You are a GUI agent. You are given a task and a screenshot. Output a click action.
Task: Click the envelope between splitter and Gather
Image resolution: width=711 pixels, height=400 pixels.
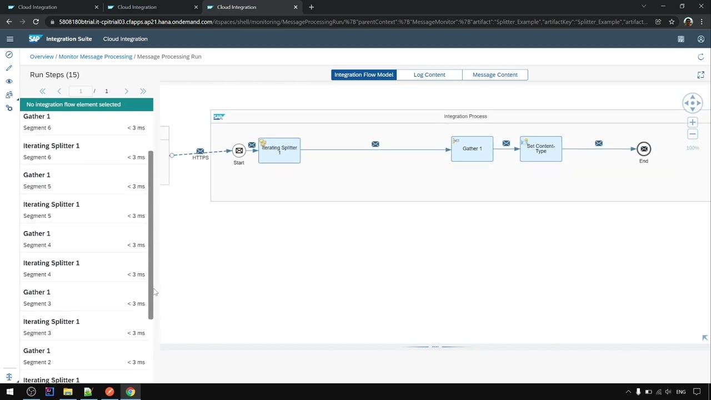pyautogui.click(x=375, y=144)
